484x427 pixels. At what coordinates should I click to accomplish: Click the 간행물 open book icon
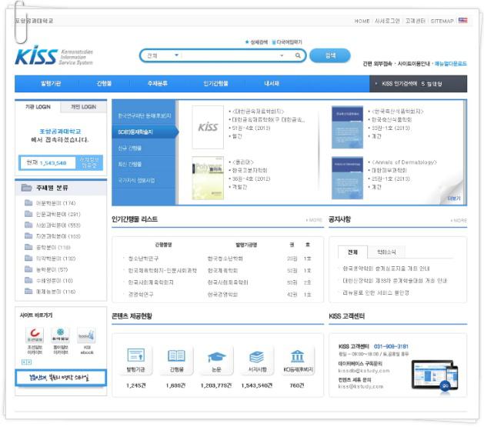click(x=176, y=355)
